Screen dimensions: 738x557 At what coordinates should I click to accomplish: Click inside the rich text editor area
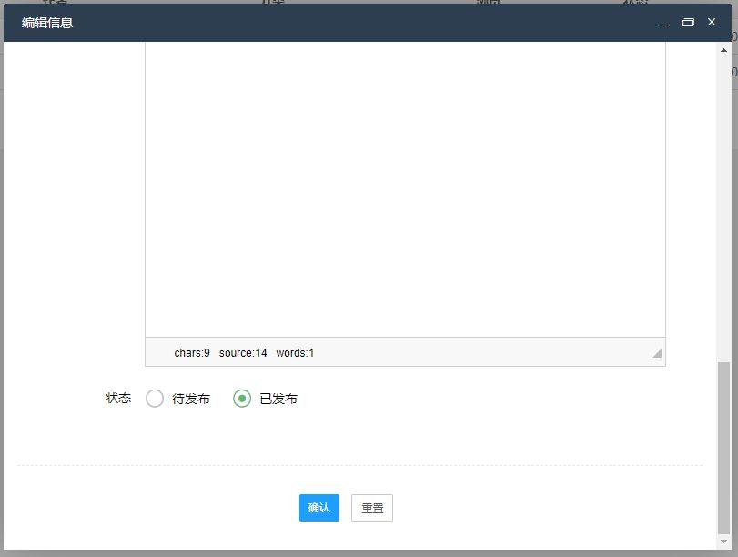(405, 189)
